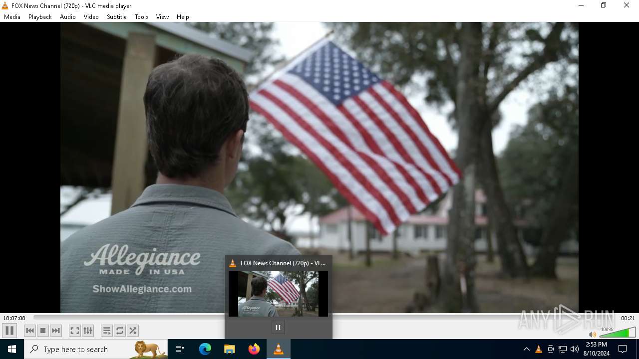Open network status tray icon

pos(563,349)
